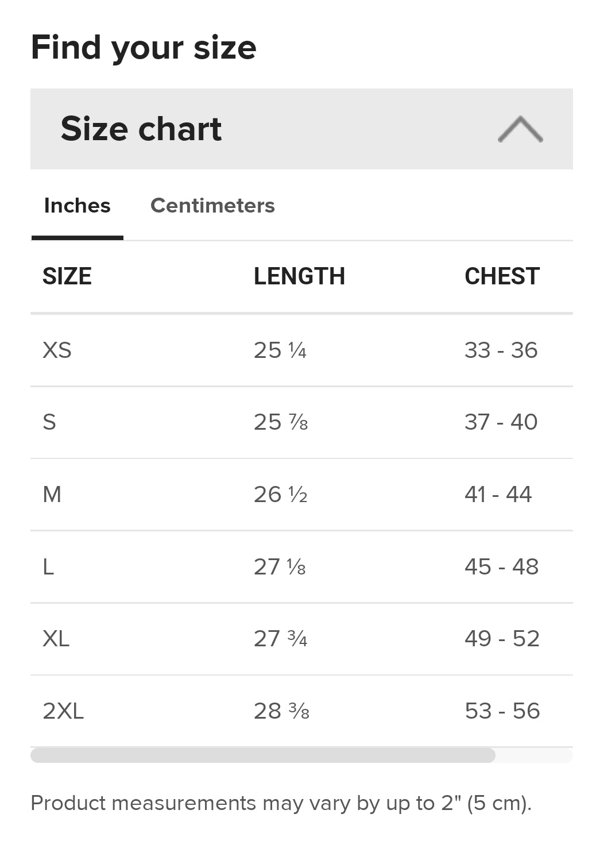Click the 33 - 36 chest value
This screenshot has height=864, width=592.
501,350
